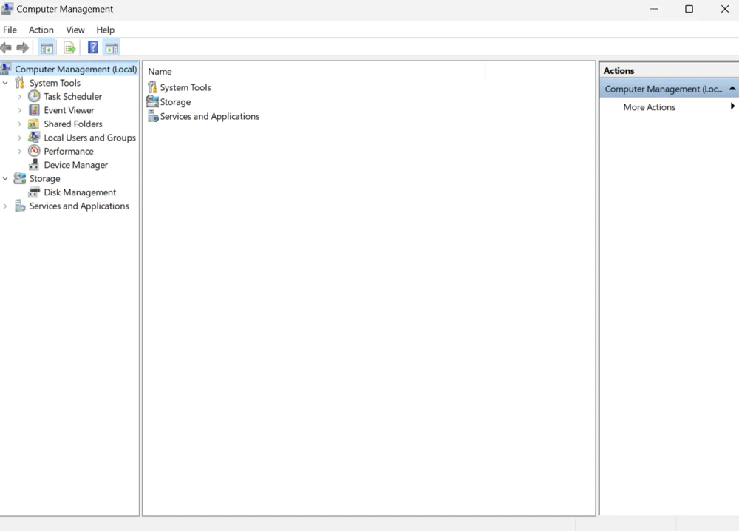Open the View menu
This screenshot has height=531, width=739.
coord(75,30)
